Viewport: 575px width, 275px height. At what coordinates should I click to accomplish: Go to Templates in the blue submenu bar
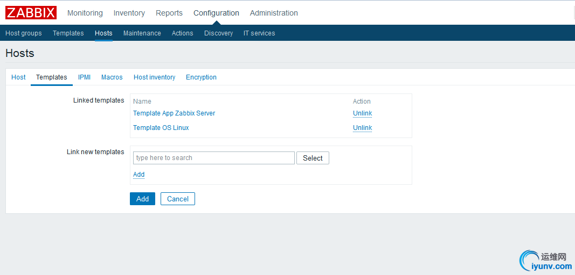point(68,33)
